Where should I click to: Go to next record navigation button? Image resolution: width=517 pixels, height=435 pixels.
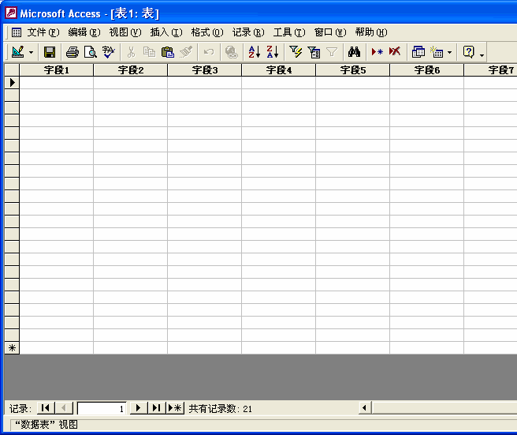[138, 408]
